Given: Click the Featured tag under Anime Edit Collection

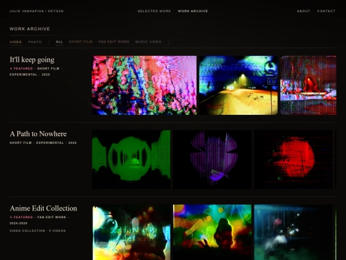Looking at the screenshot, I should click(21, 218).
